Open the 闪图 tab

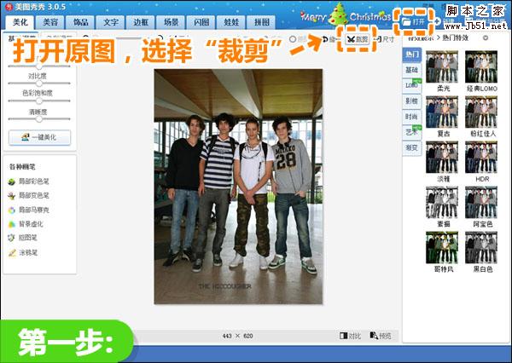201,22
